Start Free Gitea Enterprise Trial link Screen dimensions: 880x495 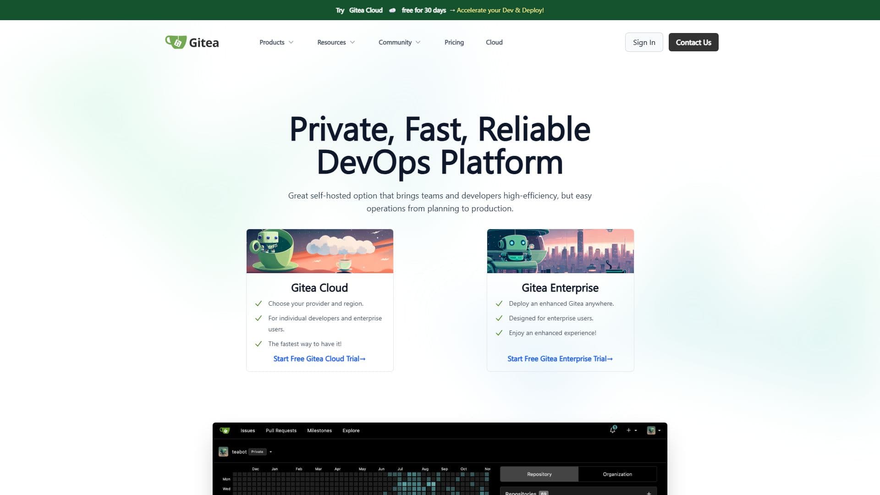[x=560, y=358]
